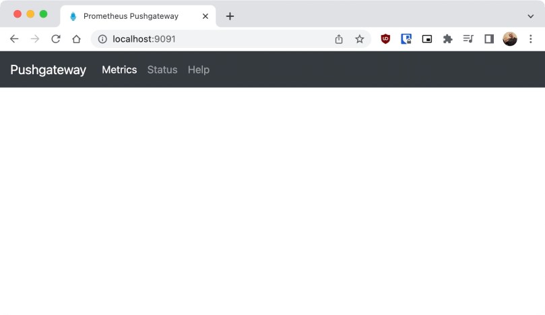
Task: Share this page via address bar icon
Action: (x=339, y=39)
